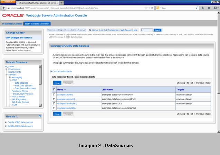Click the bottom Previous pagination link
220x155 pixels.
[200, 114]
